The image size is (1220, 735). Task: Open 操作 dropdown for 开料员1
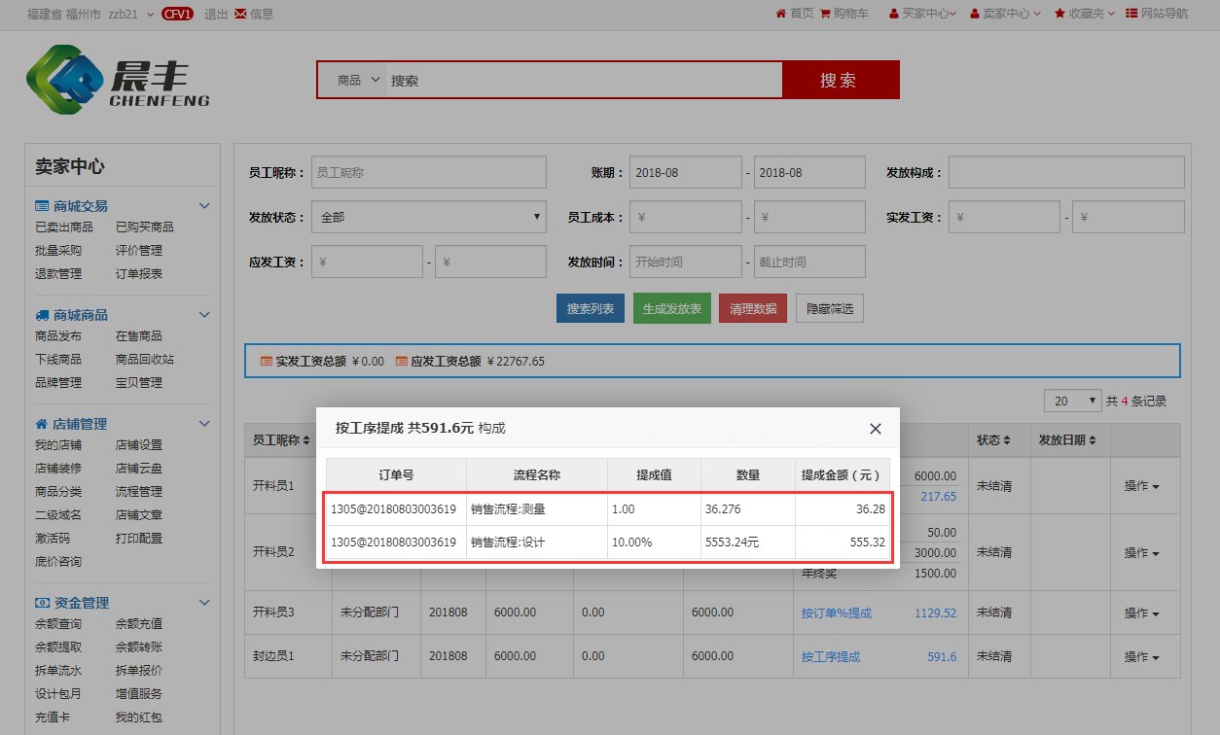click(1141, 486)
